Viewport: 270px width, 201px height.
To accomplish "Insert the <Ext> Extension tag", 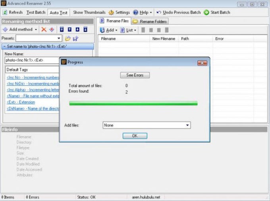I will [21, 102].
